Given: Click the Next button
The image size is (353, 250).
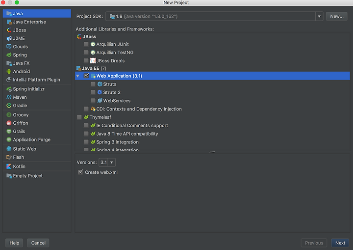Looking at the screenshot, I should click(x=340, y=243).
